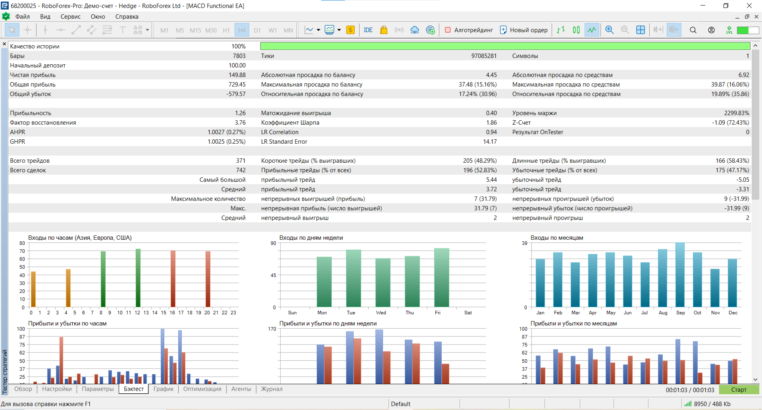This screenshot has width=762, height=410.
Task: Open the tile windows grid icon
Action: [x=640, y=30]
